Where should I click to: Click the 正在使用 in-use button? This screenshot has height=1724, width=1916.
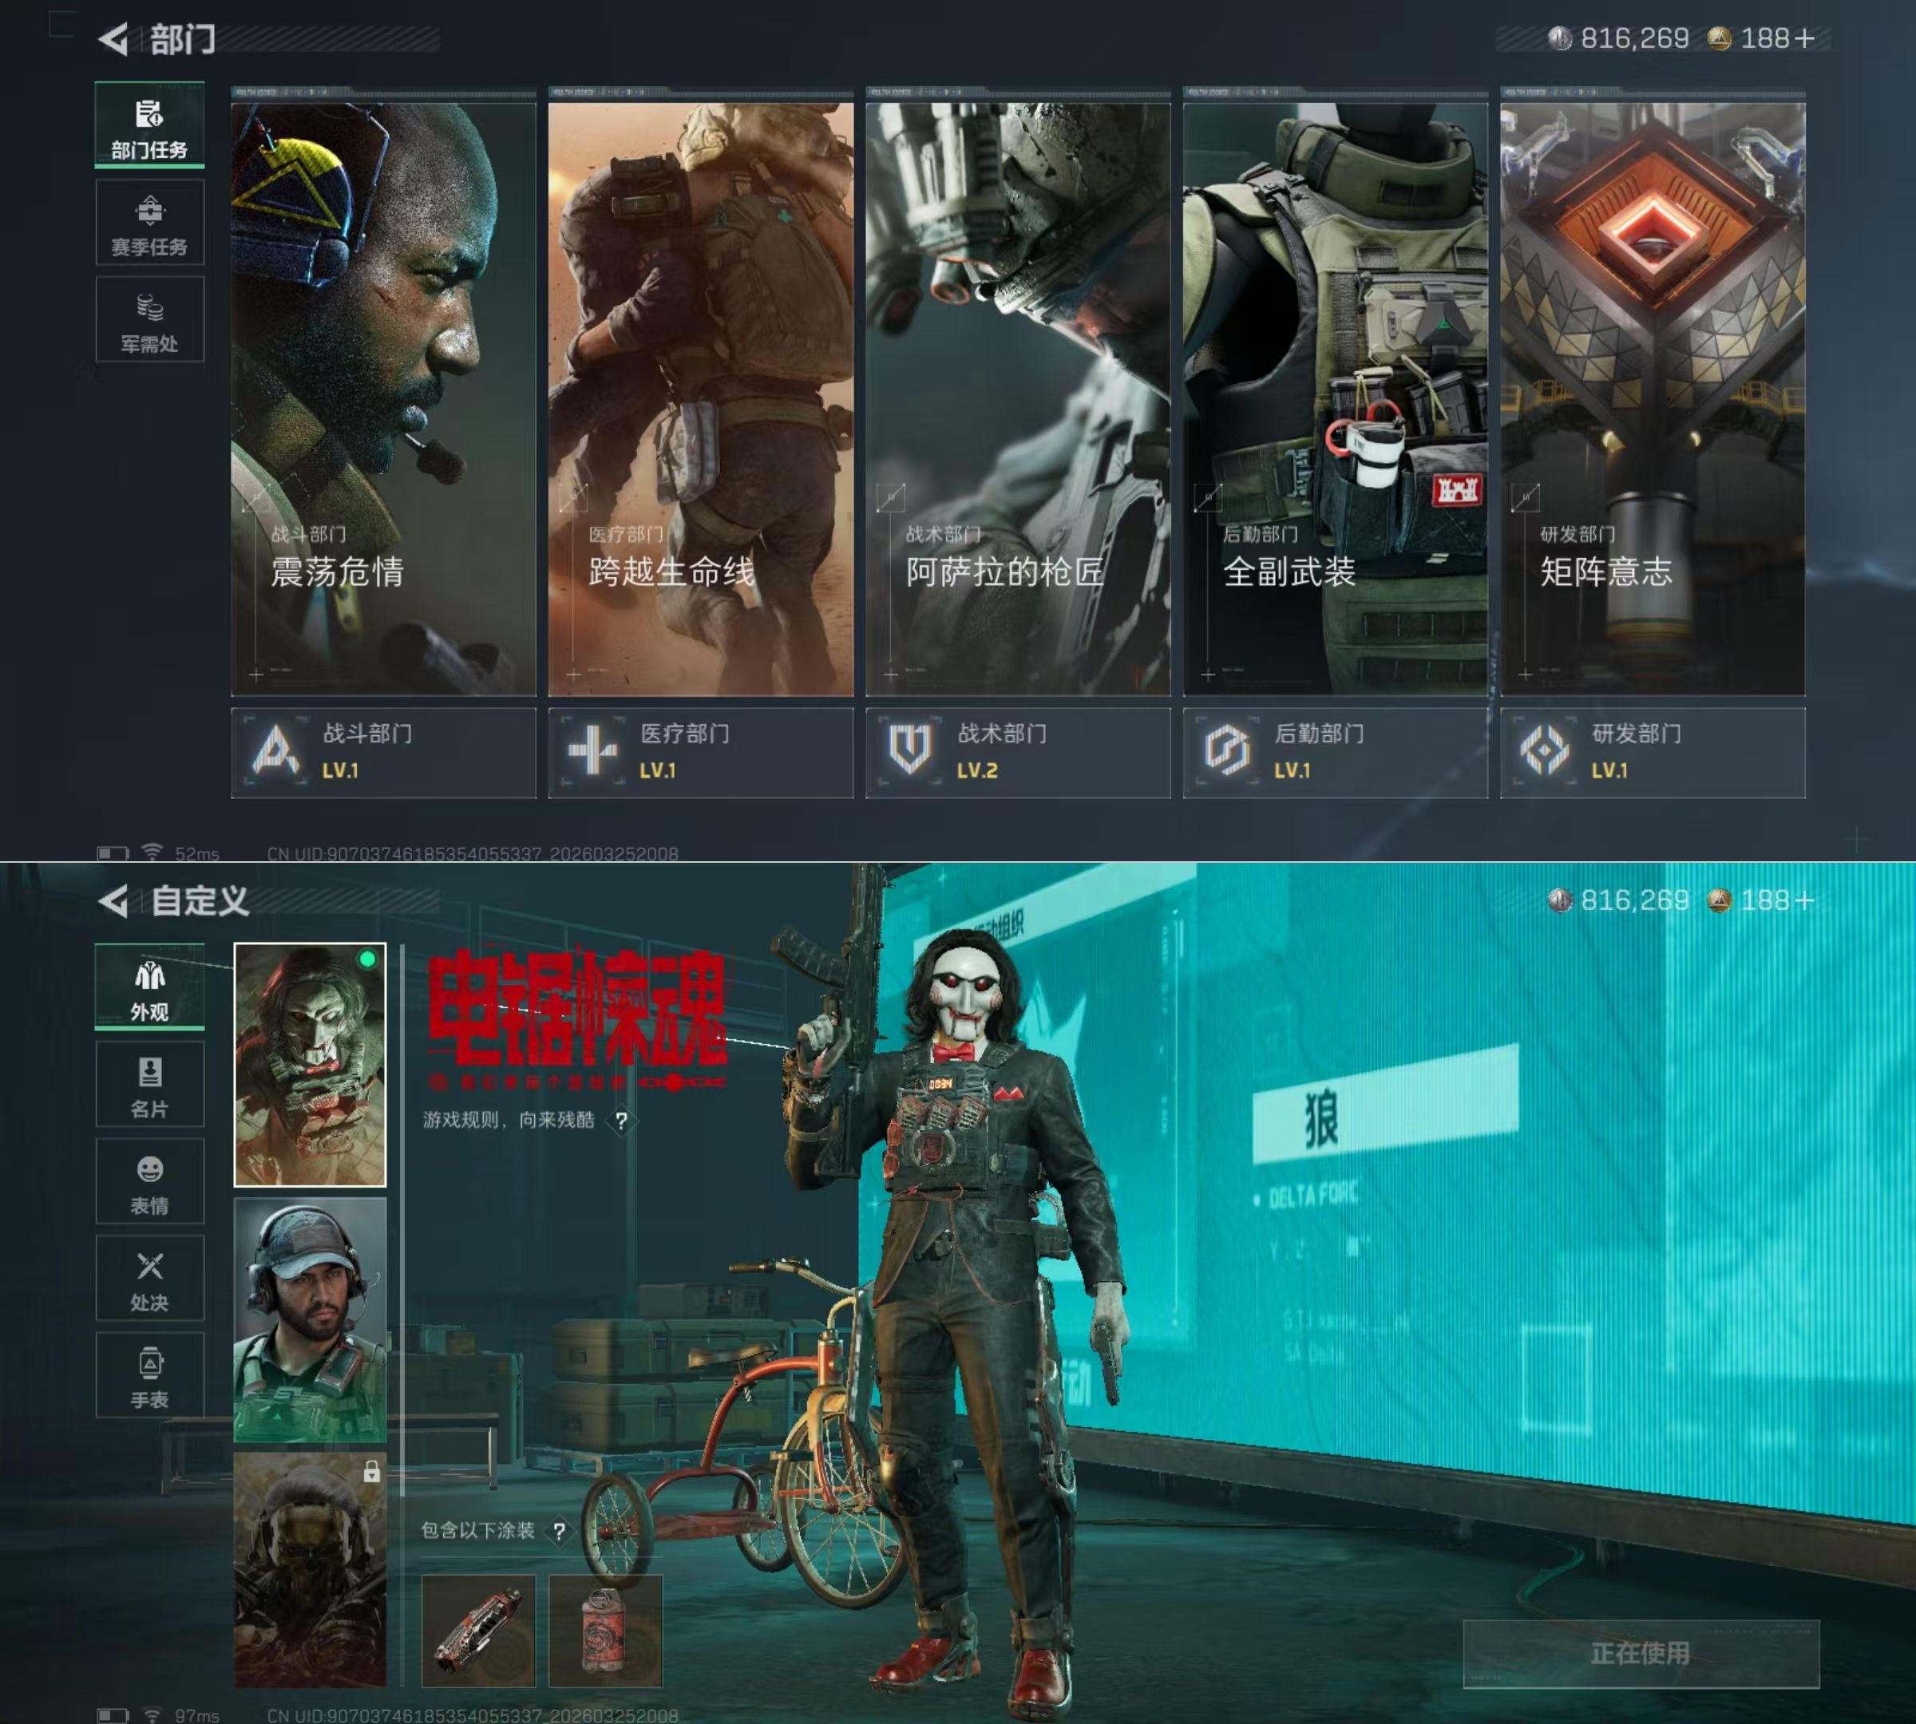point(1641,1653)
